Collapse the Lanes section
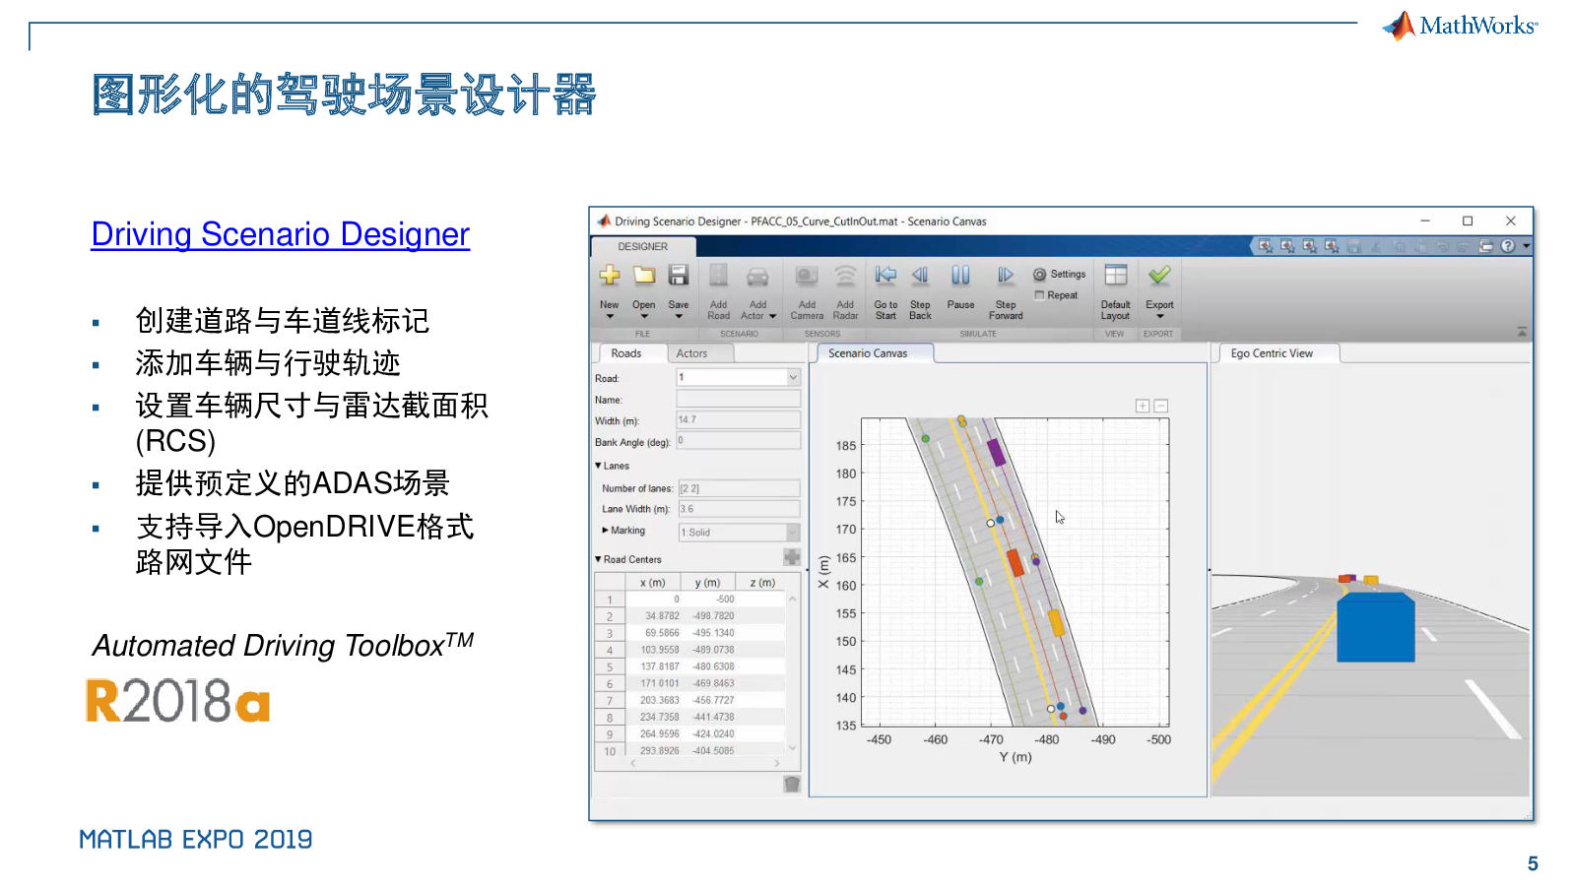The height and width of the screenshot is (886, 1572). (598, 466)
